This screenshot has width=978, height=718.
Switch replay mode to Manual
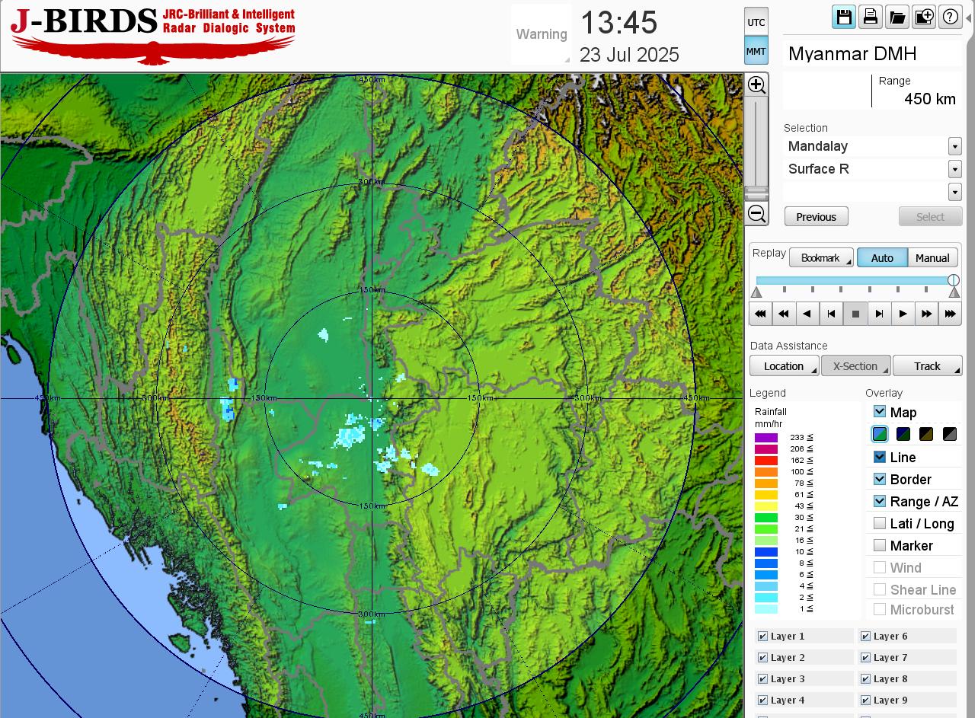[932, 258]
